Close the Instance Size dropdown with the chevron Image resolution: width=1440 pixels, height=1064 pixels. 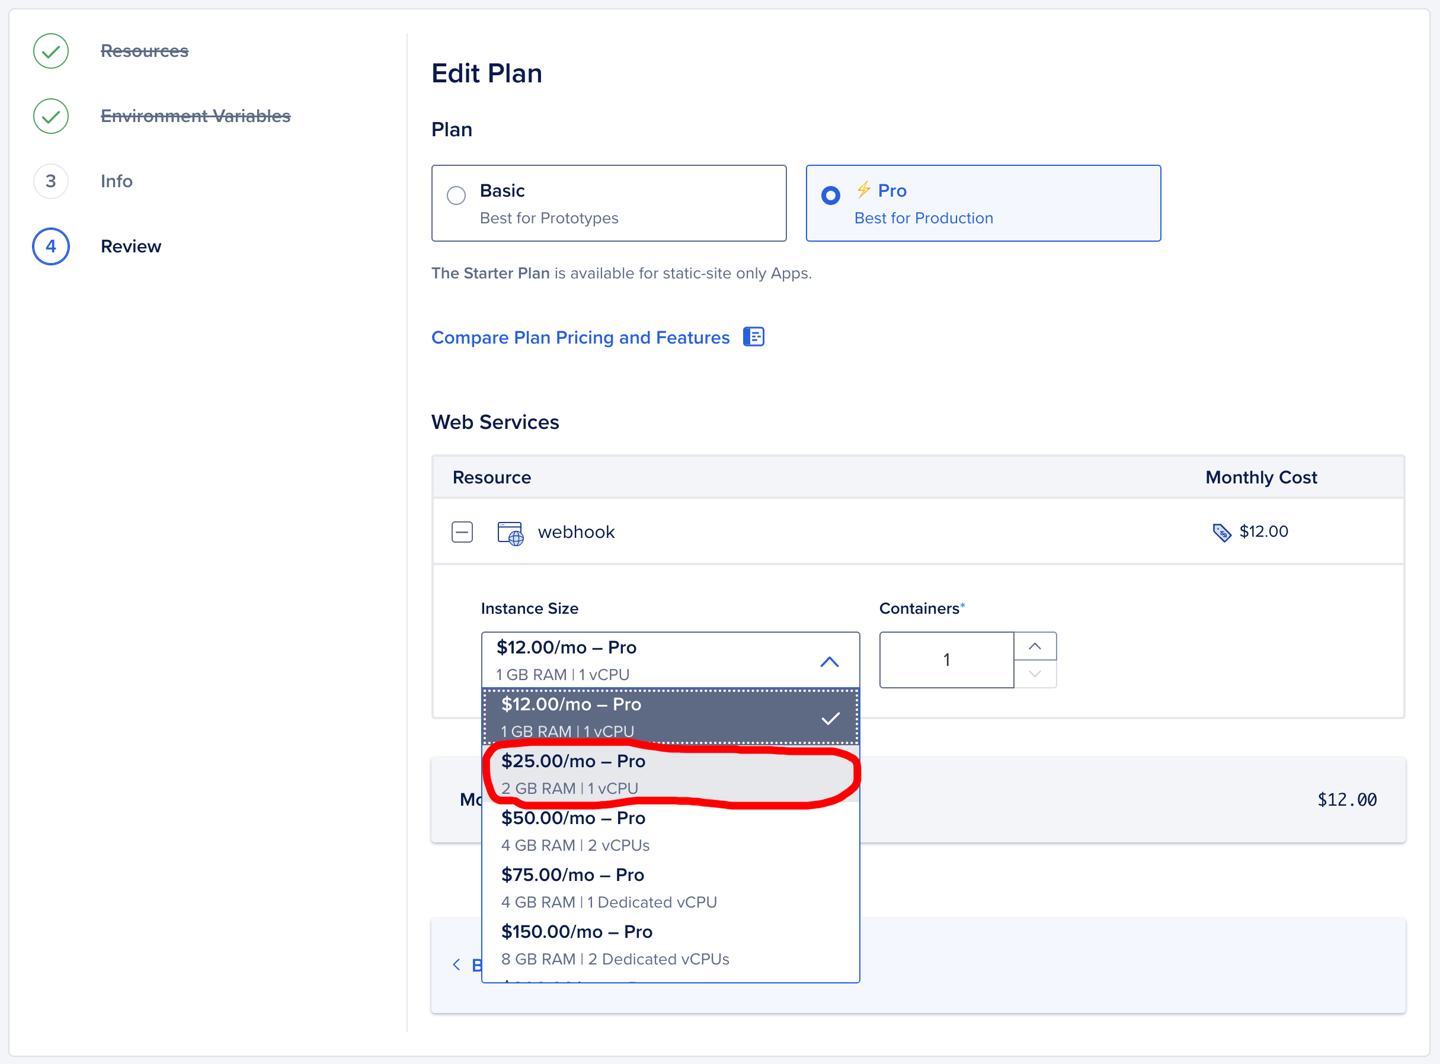829,662
